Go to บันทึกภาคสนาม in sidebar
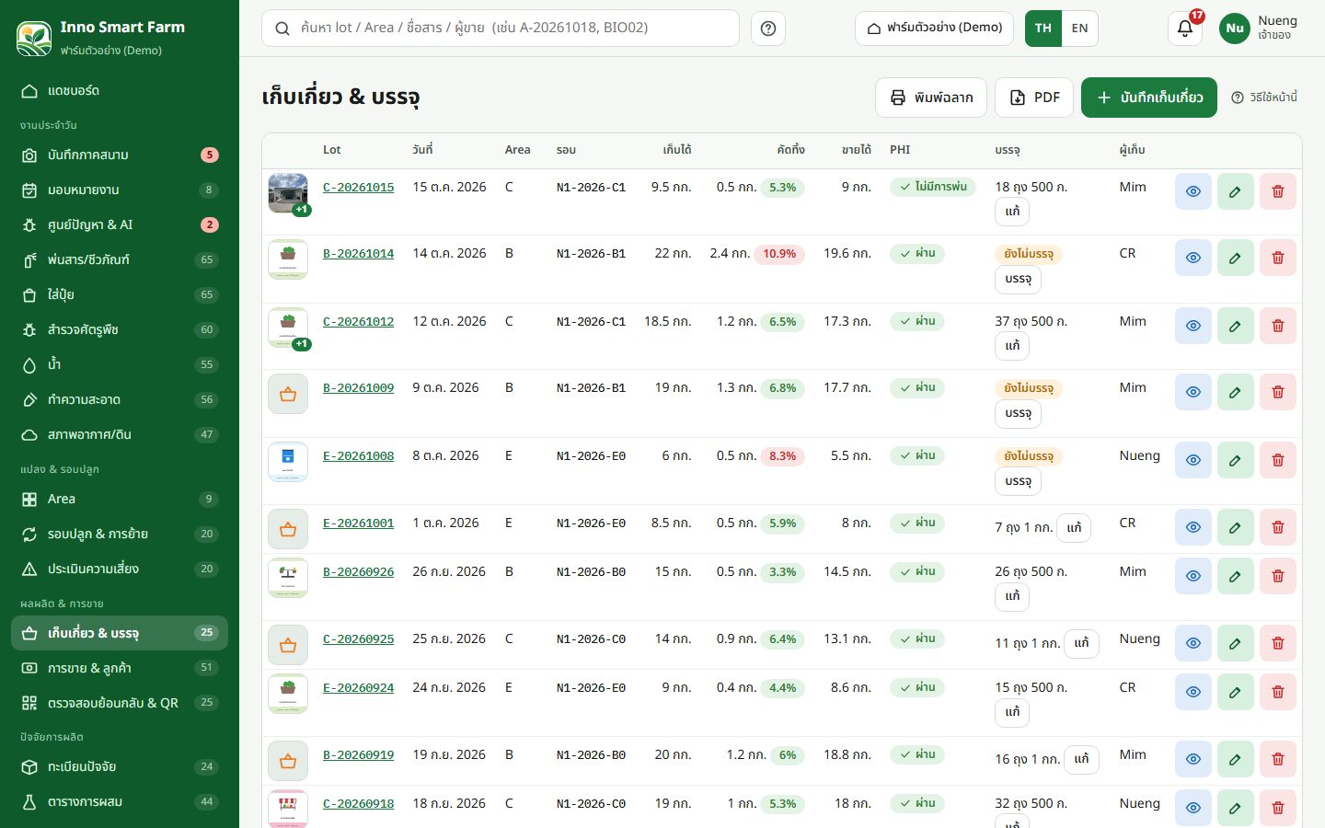 pyautogui.click(x=120, y=155)
